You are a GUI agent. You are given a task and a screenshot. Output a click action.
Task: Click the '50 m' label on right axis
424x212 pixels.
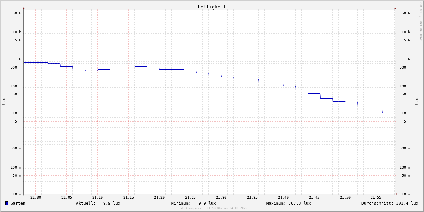click(406, 176)
